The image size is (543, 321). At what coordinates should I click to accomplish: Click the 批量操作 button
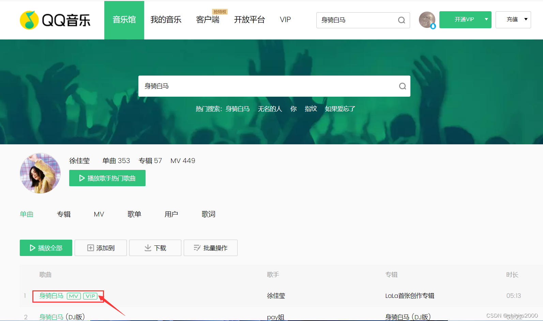[211, 248]
